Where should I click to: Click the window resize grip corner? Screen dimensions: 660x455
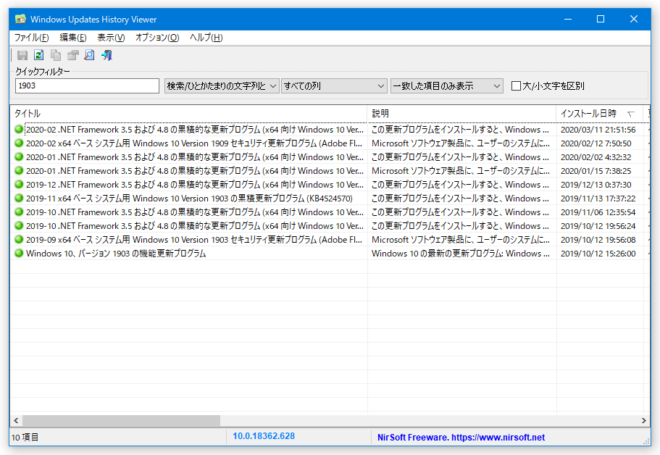click(646, 441)
